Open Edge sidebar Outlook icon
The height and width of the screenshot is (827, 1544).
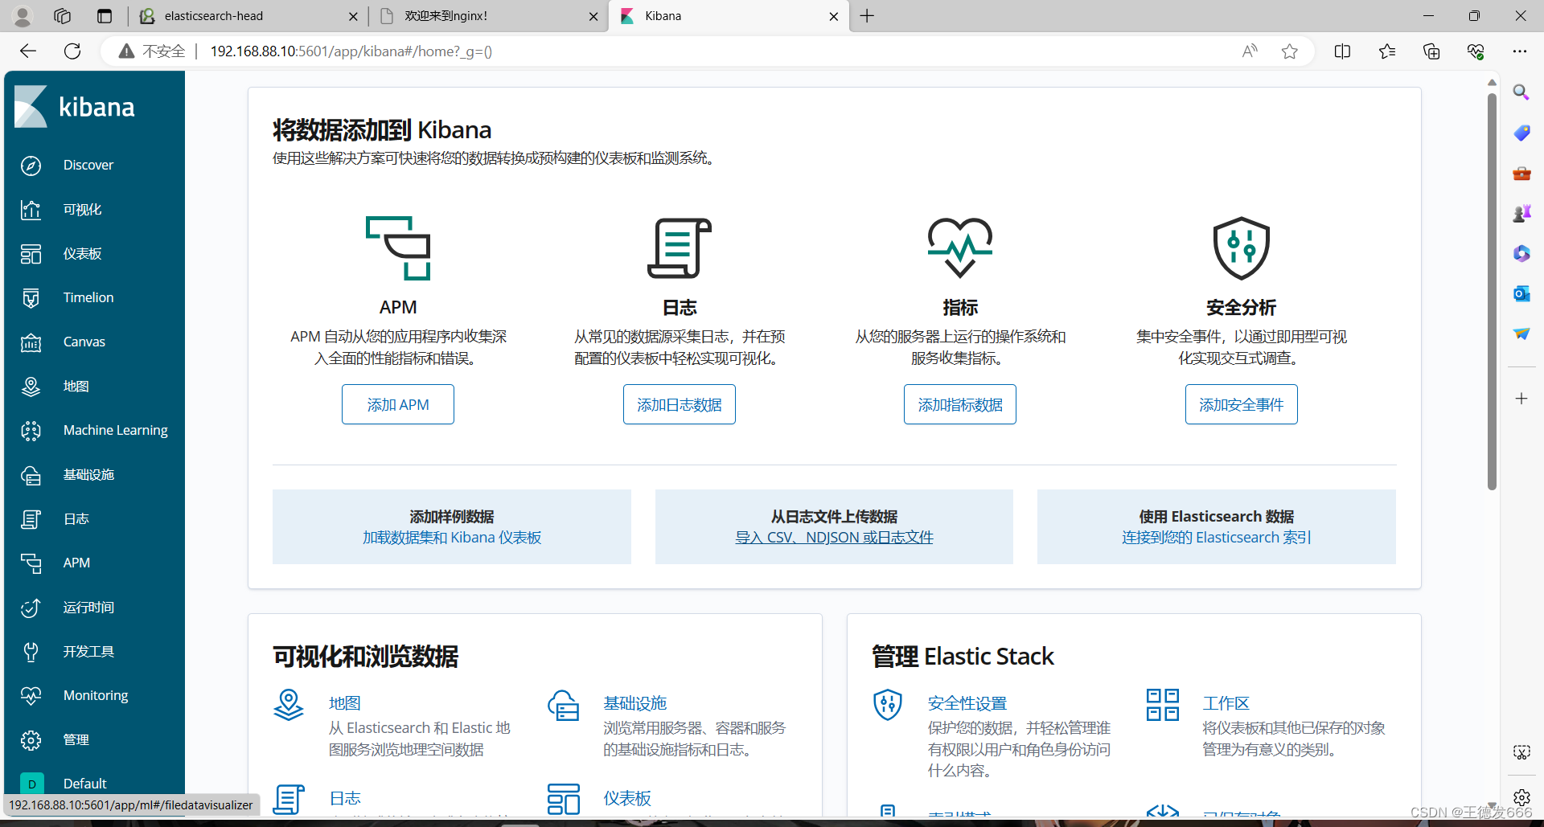(x=1521, y=293)
